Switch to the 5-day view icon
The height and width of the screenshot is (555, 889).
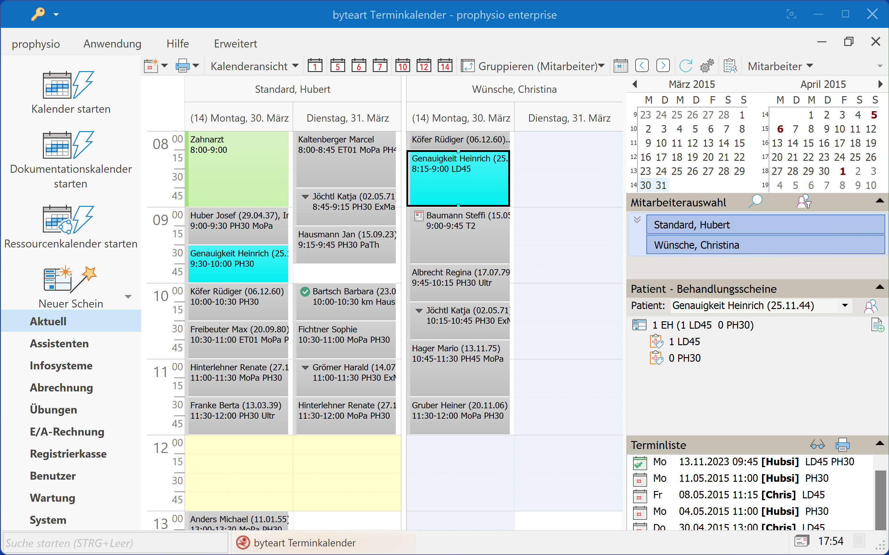point(337,66)
